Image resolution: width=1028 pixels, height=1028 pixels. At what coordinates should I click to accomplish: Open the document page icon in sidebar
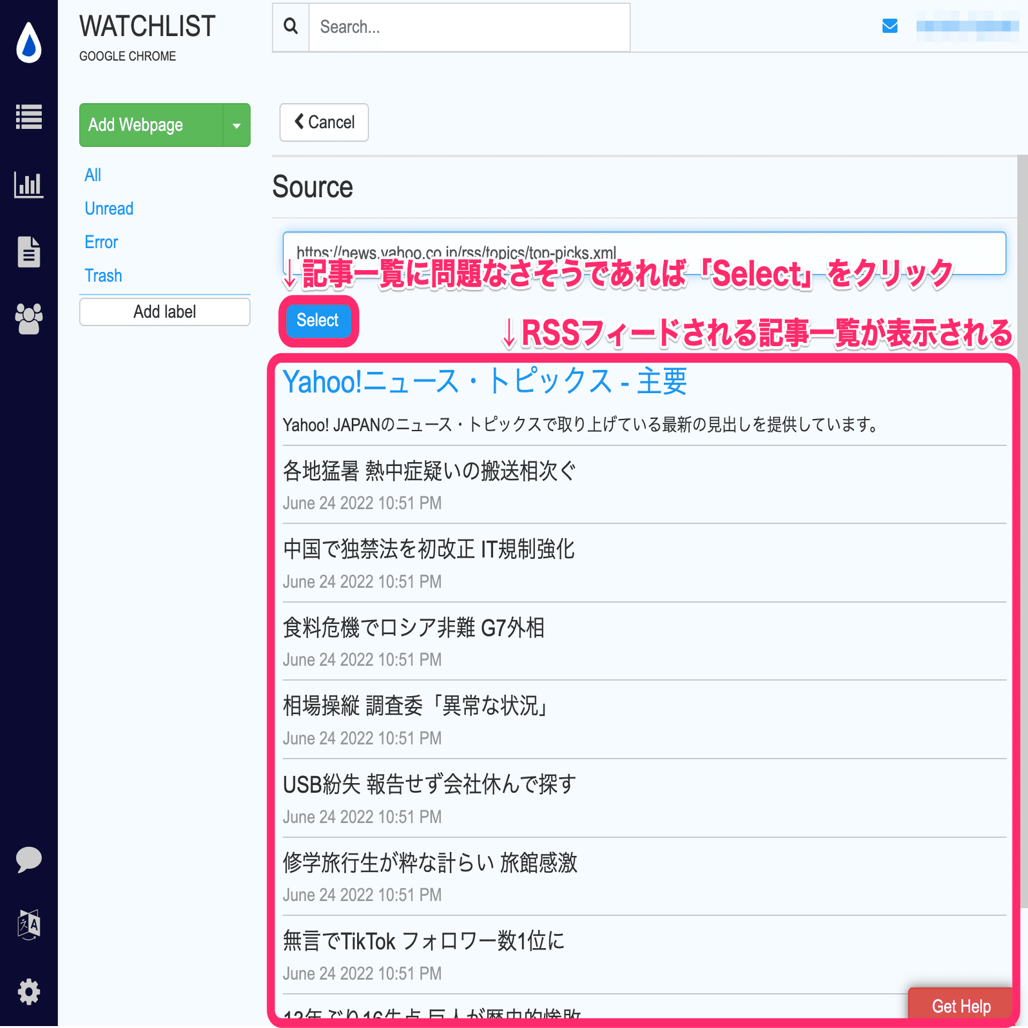coord(28,251)
